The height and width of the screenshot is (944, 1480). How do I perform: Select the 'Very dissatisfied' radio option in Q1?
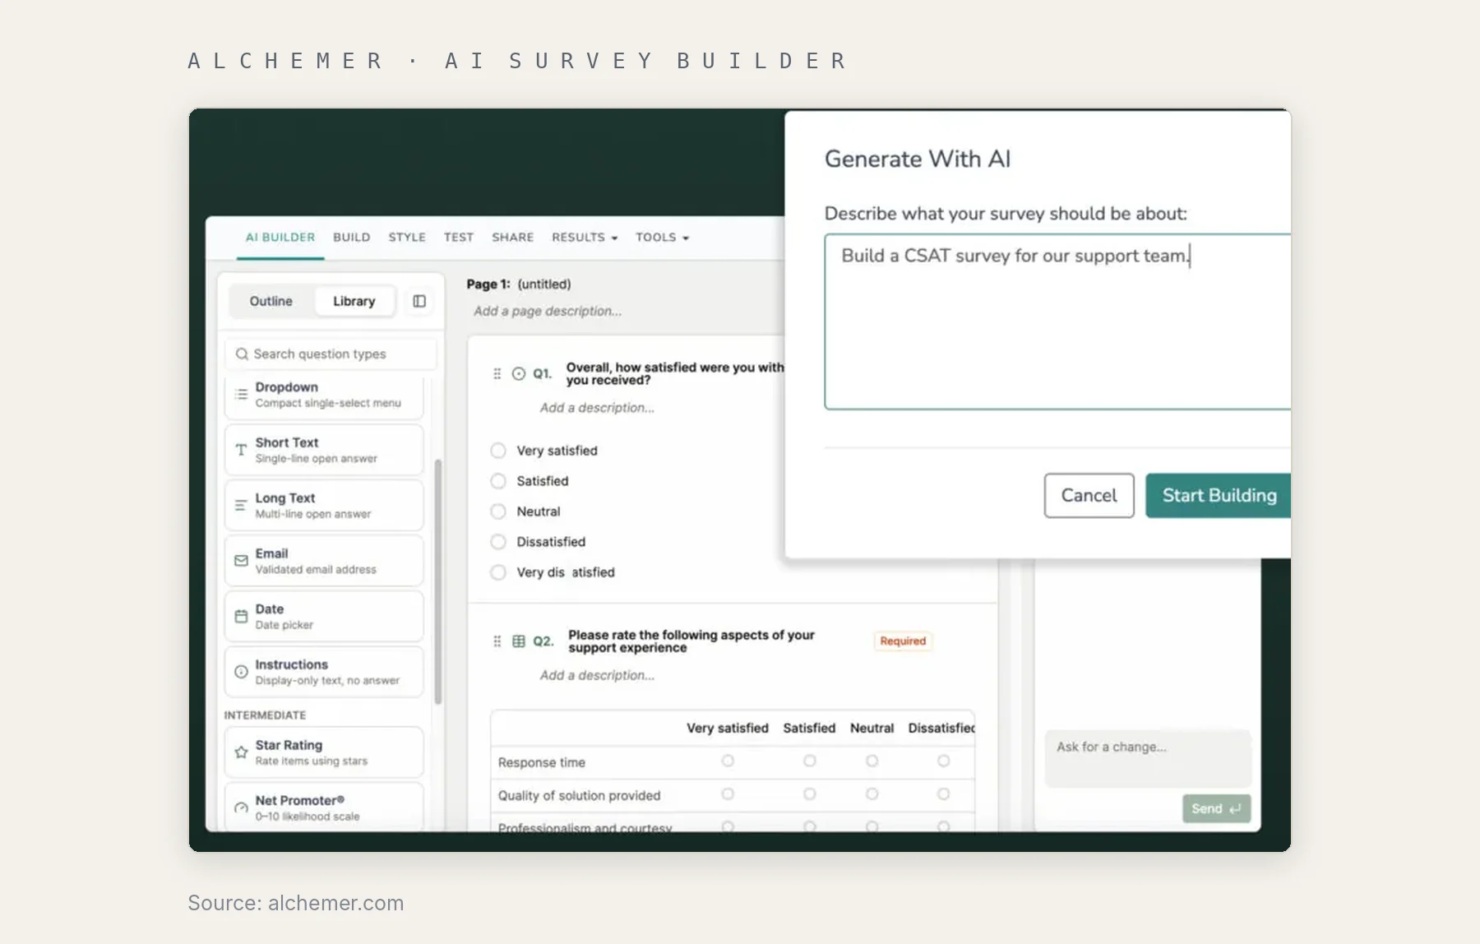(x=498, y=572)
